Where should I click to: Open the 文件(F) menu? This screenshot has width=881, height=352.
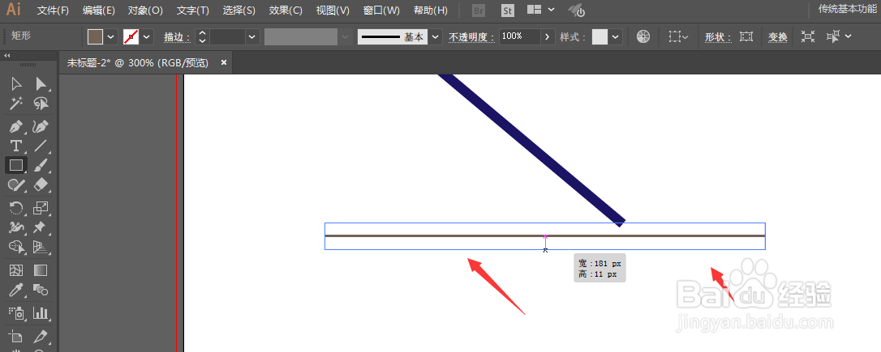(53, 10)
